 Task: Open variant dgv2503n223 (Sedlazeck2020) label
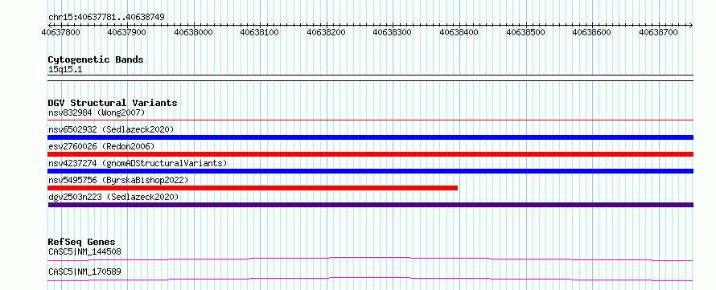113,197
